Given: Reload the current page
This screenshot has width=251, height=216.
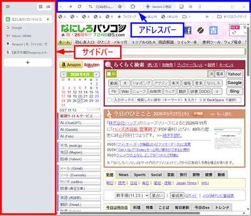Looking at the screenshot, I should 80,7.
